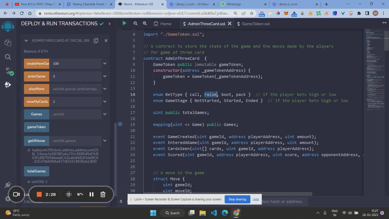Open the File explorer sidebar icon
The image size is (389, 219).
[x=8, y=43]
